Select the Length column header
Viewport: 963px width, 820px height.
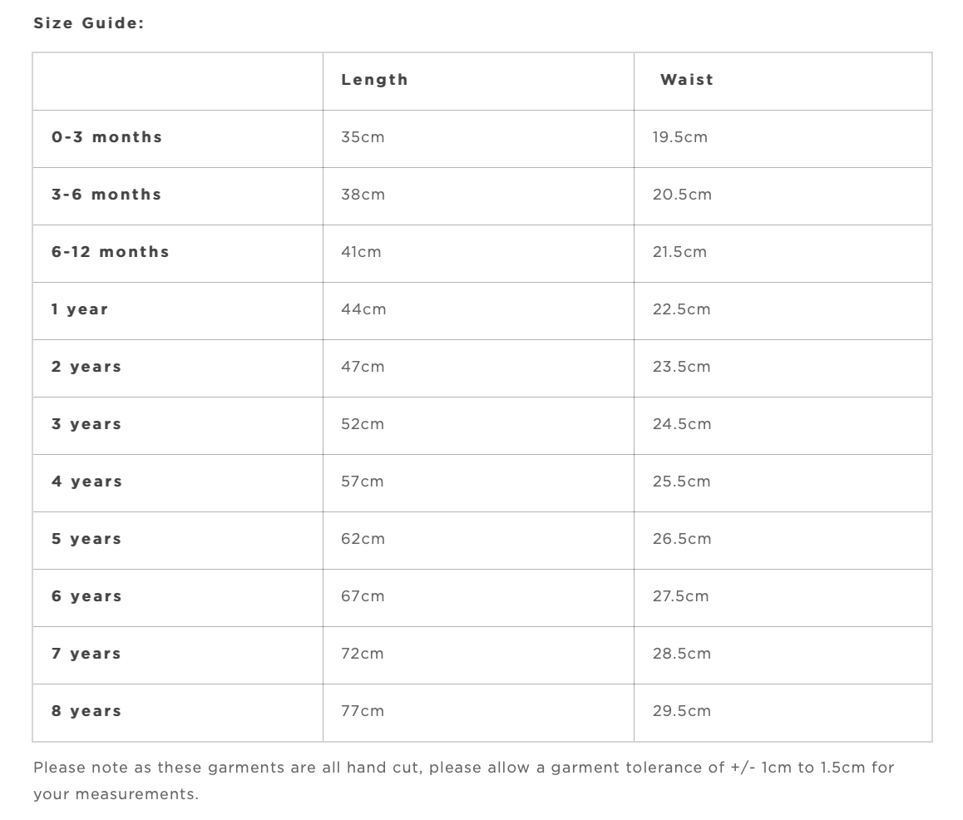[374, 80]
